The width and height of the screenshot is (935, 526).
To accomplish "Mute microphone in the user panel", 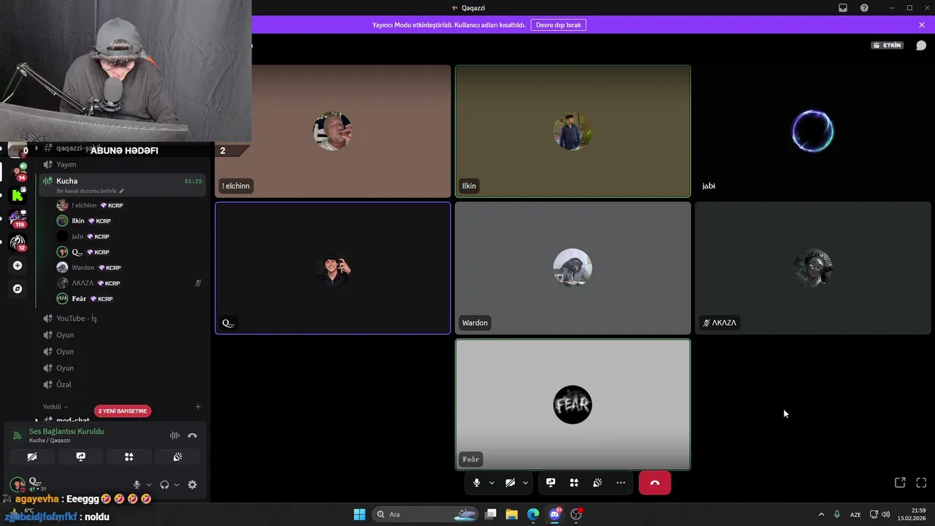I will pyautogui.click(x=137, y=484).
